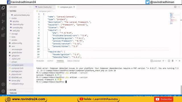Click the terminal vertical scrollbar
Image resolution: width=182 pixels, height=102 pixels.
[181, 90]
